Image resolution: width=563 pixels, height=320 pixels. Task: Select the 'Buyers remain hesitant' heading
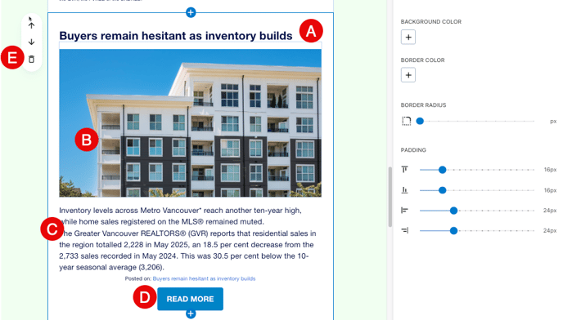176,36
